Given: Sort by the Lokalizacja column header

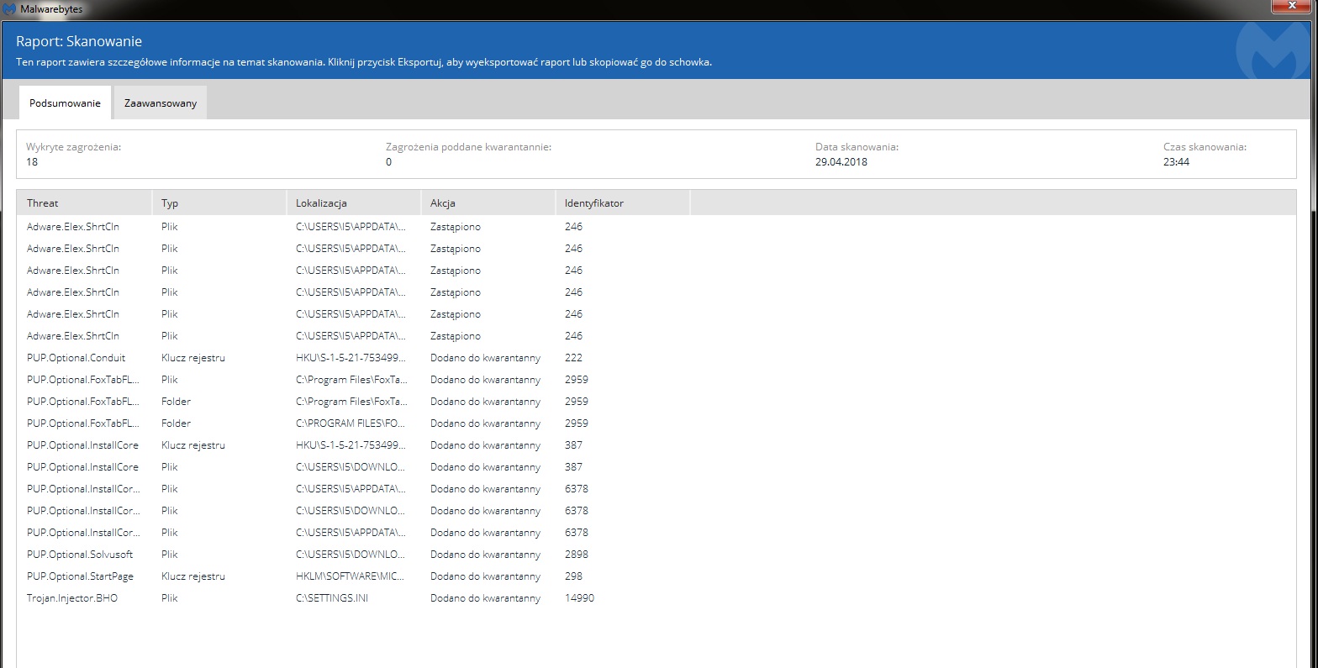Looking at the screenshot, I should point(353,203).
